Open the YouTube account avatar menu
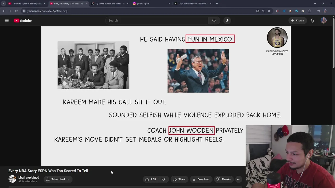This screenshot has height=188, width=335. [324, 21]
